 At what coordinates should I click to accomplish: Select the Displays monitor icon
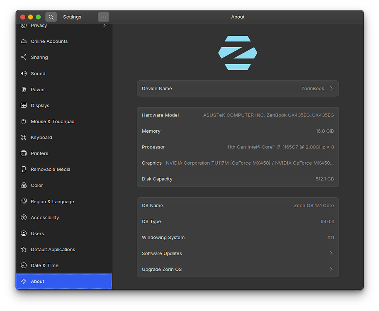24,105
